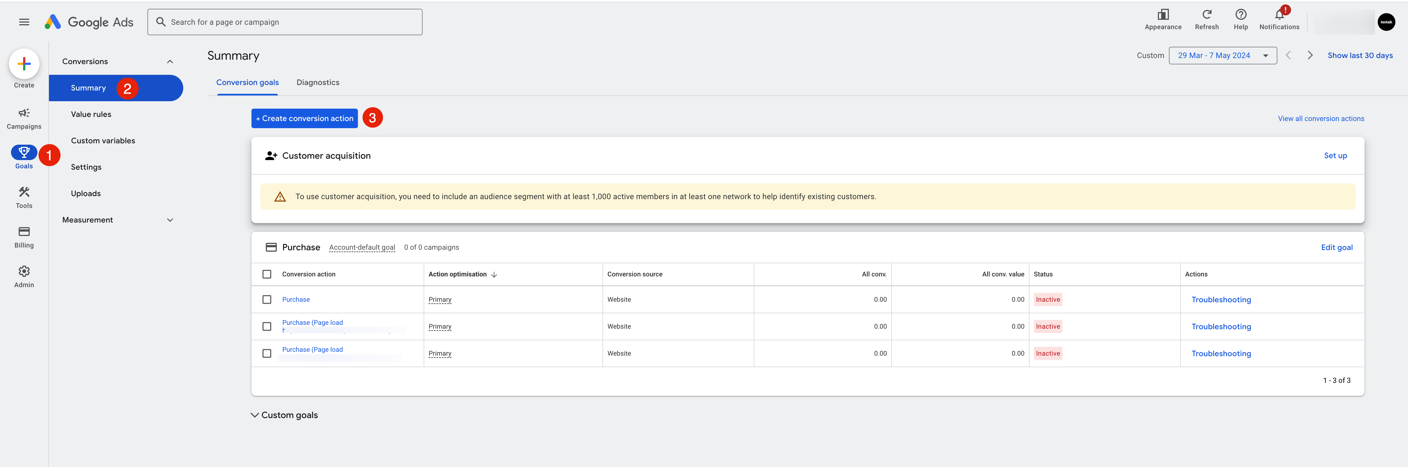
Task: Click the Refresh icon
Action: tap(1206, 15)
